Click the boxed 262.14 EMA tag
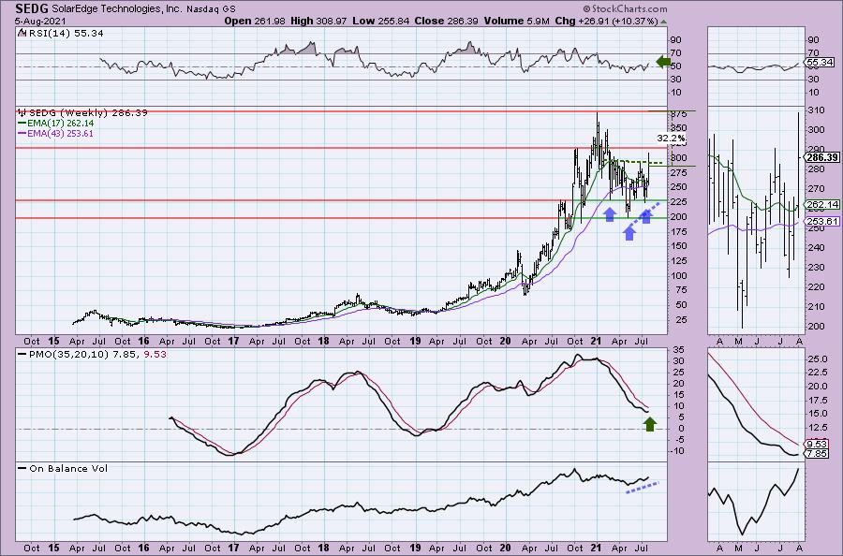 (x=821, y=205)
